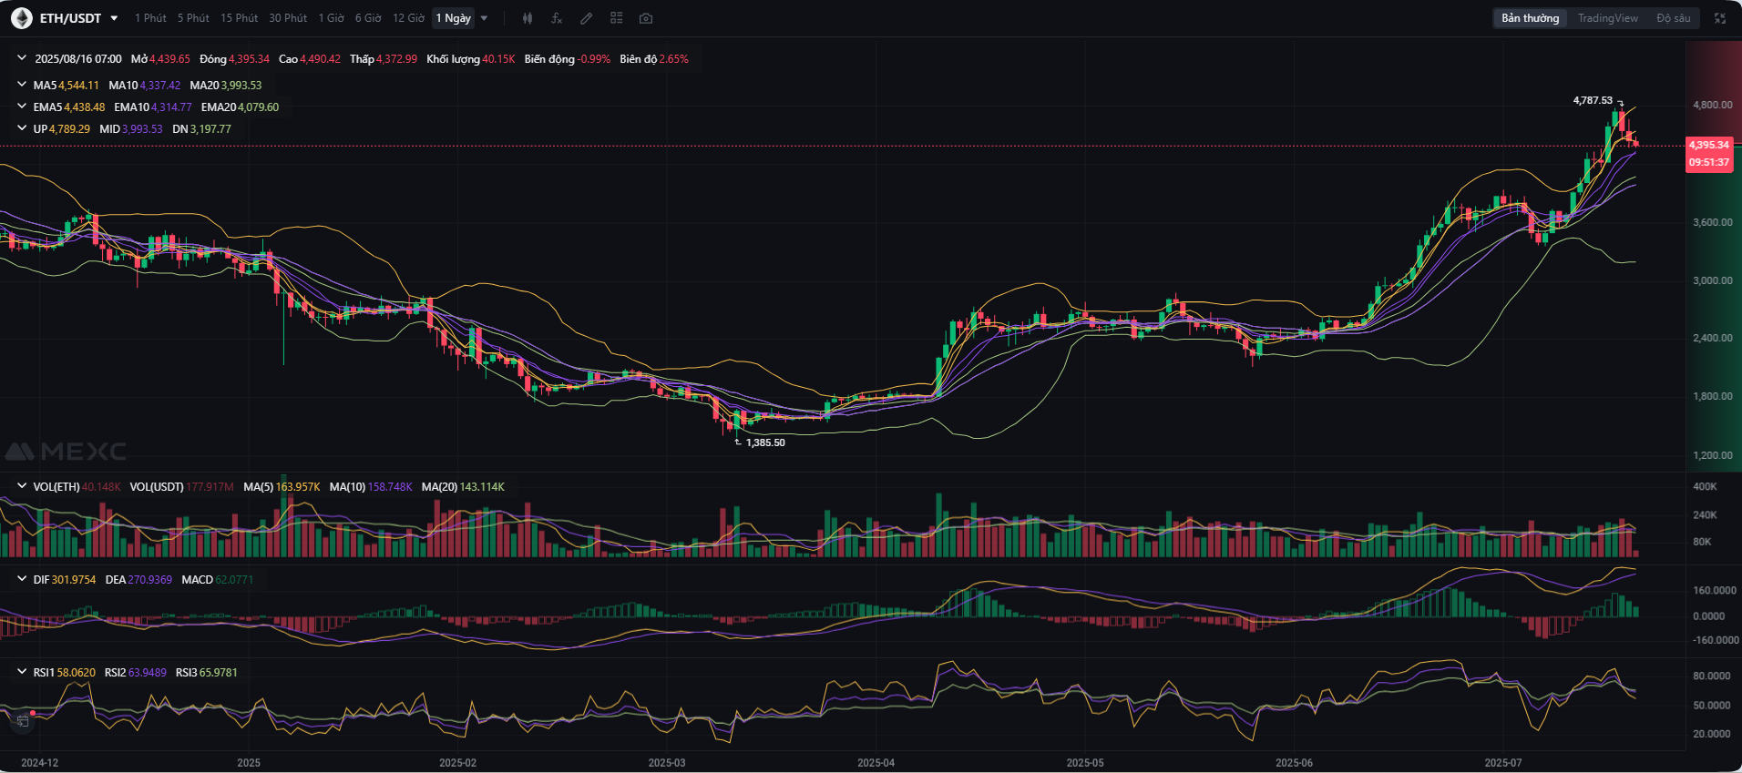Collapse the Bollinger UP/MID/DN row

[22, 128]
